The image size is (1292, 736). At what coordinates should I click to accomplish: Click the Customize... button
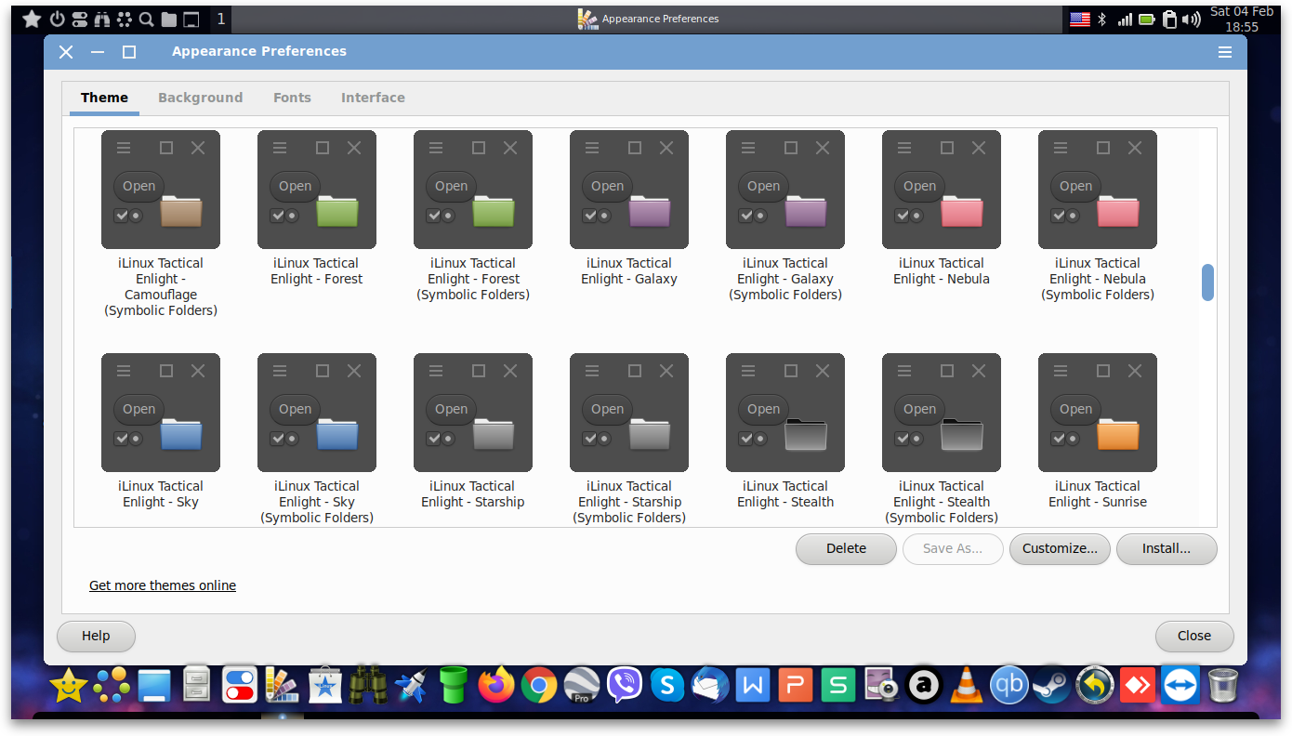1060,548
